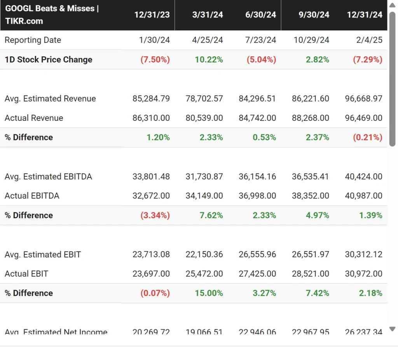398x351 pixels.
Task: Click the Reporting Date row label
Action: [33, 40]
